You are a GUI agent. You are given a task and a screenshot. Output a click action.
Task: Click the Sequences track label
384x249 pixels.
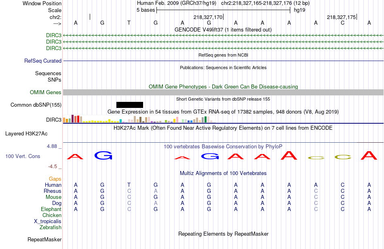(48, 74)
